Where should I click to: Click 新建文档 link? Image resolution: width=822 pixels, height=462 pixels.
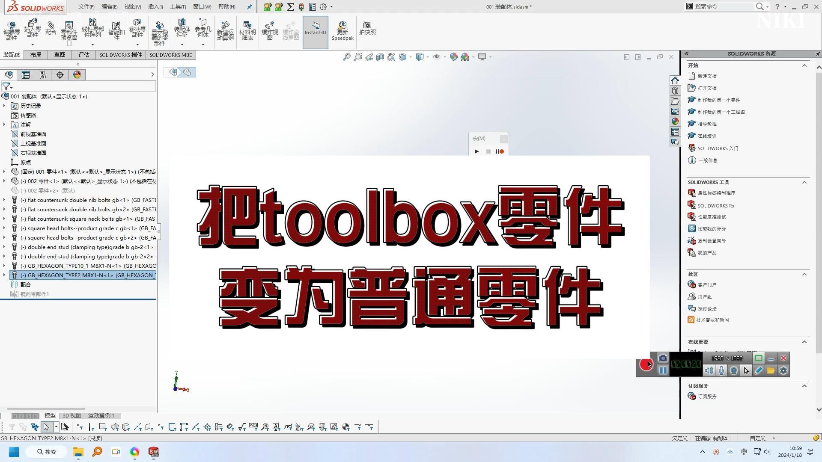click(x=707, y=76)
